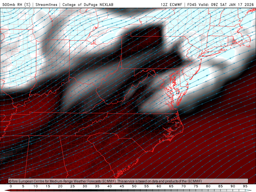Click the ECMWF copyright notice banner
Viewport: 256px width, 192px height.
pos(128,181)
